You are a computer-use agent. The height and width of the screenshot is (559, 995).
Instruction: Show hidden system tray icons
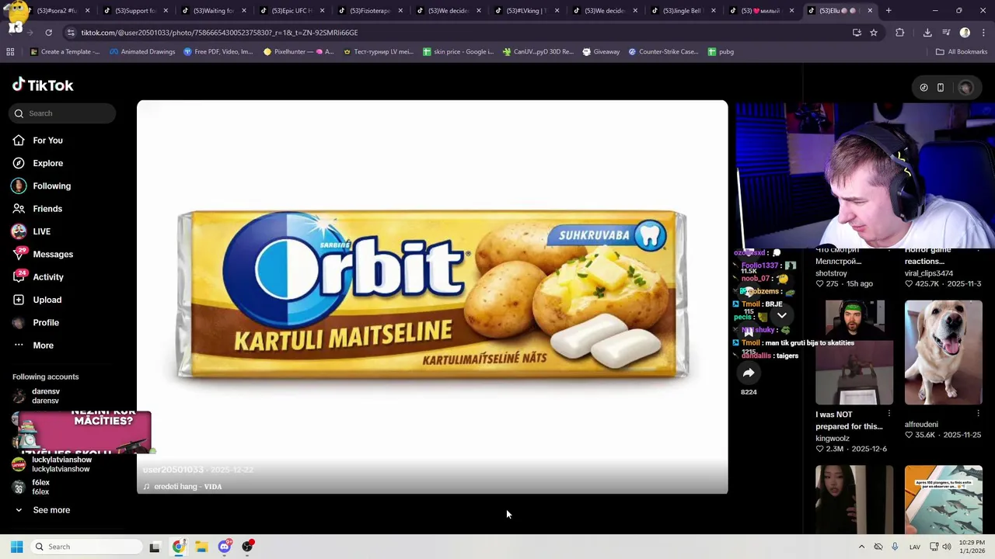[x=861, y=547]
